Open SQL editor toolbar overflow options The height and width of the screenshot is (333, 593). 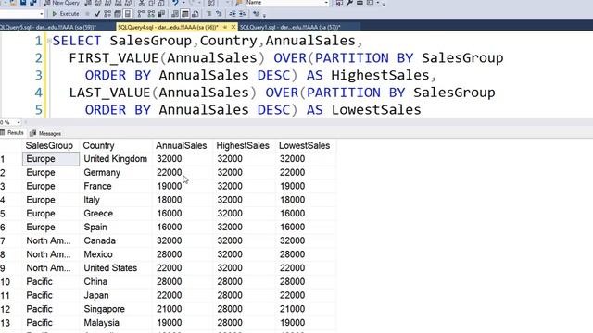pyautogui.click(x=264, y=15)
